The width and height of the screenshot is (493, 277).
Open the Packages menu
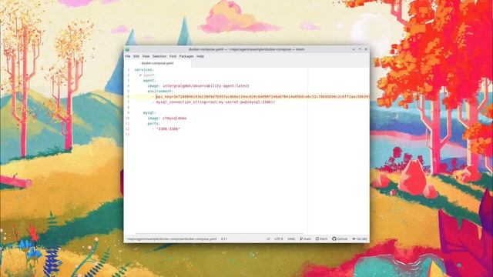[186, 56]
